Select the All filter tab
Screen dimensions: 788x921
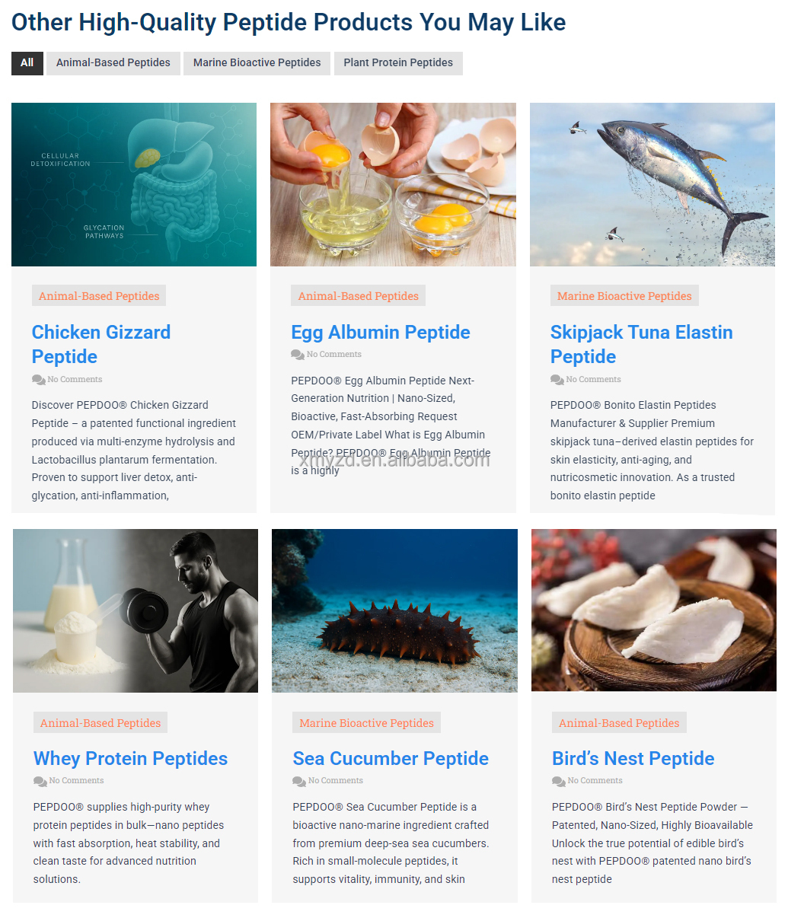click(x=27, y=63)
